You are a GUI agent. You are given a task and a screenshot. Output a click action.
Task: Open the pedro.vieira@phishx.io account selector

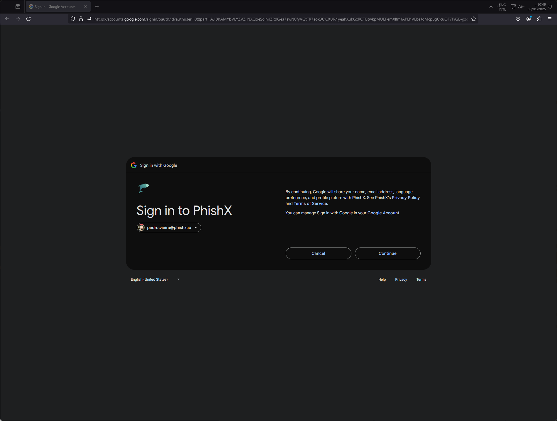[x=169, y=228]
